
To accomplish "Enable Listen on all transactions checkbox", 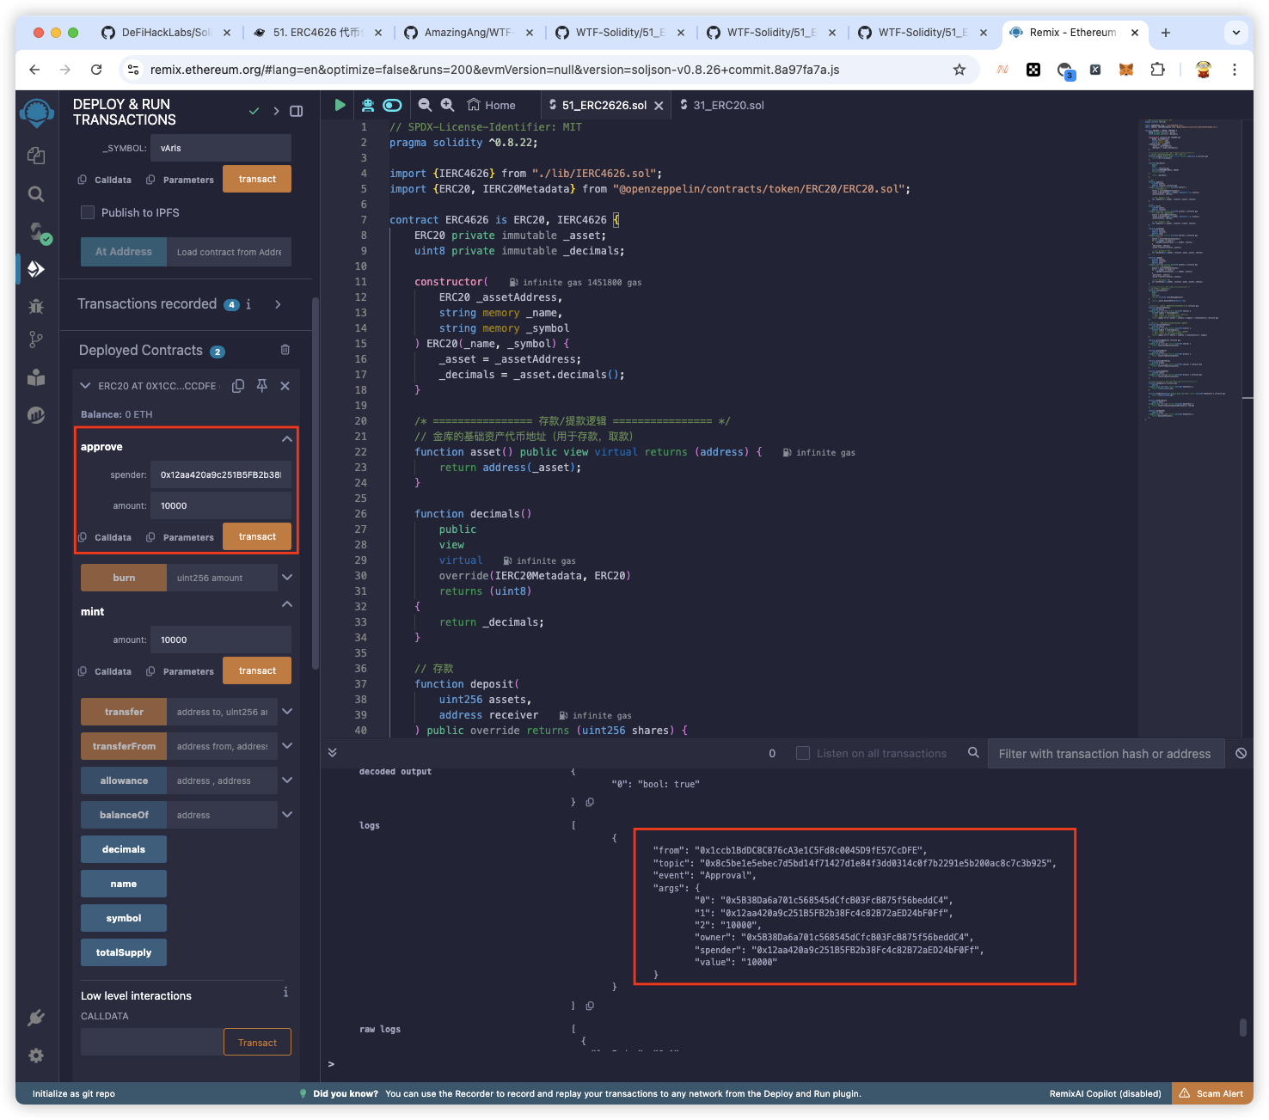I will pyautogui.click(x=803, y=753).
